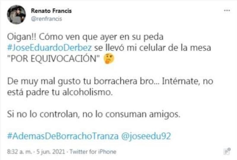Click the "Si no lo controlan" sentence
The image size is (237, 160).
[94, 114]
